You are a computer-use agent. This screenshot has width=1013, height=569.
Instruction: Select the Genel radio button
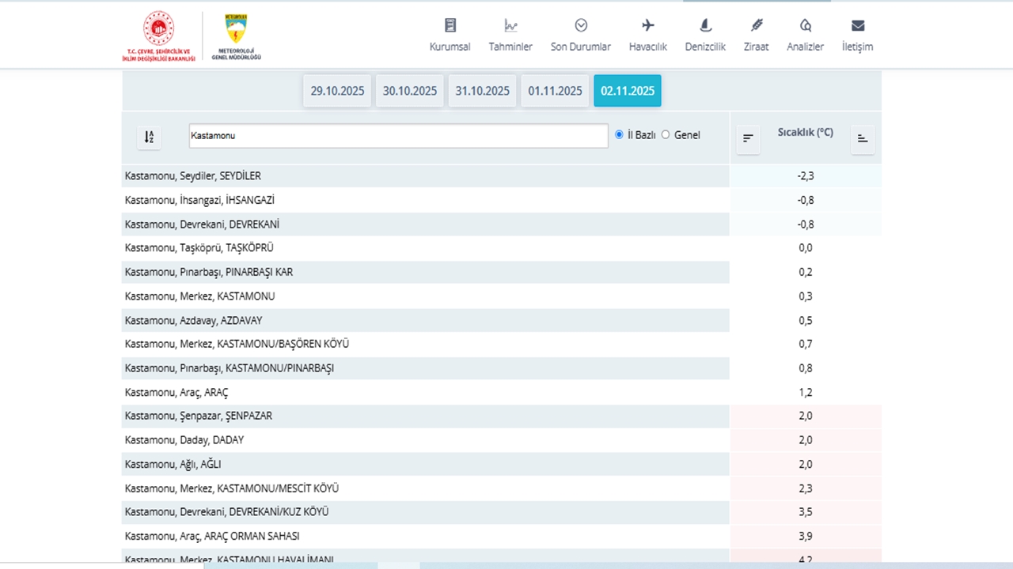[x=666, y=135]
